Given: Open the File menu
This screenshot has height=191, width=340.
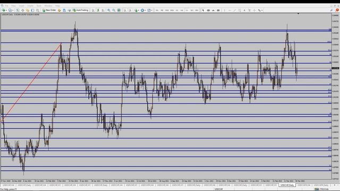Looking at the screenshot, I should 6,6.
